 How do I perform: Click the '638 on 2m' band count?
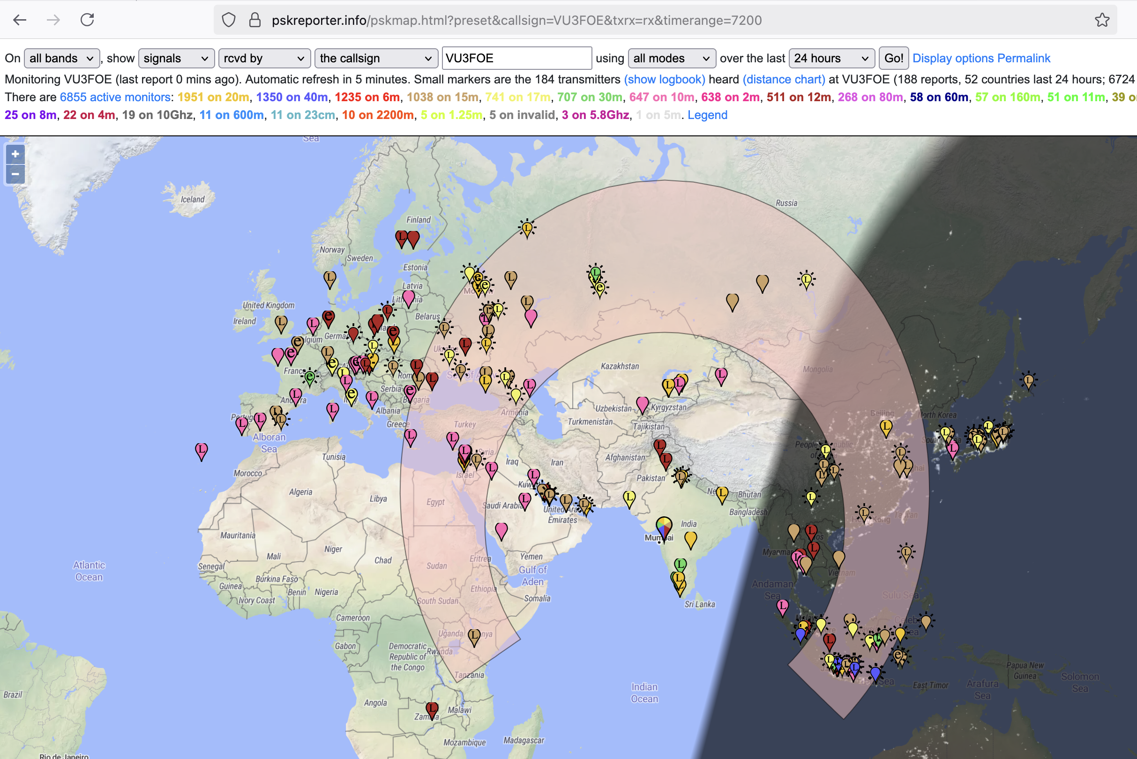pyautogui.click(x=731, y=97)
